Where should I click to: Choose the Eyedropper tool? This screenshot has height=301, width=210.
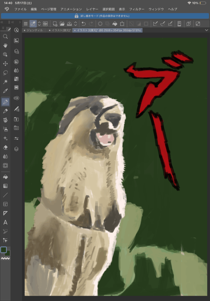(x=5, y=91)
